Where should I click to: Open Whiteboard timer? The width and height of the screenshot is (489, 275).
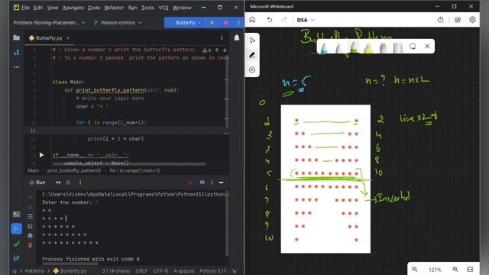(440, 20)
